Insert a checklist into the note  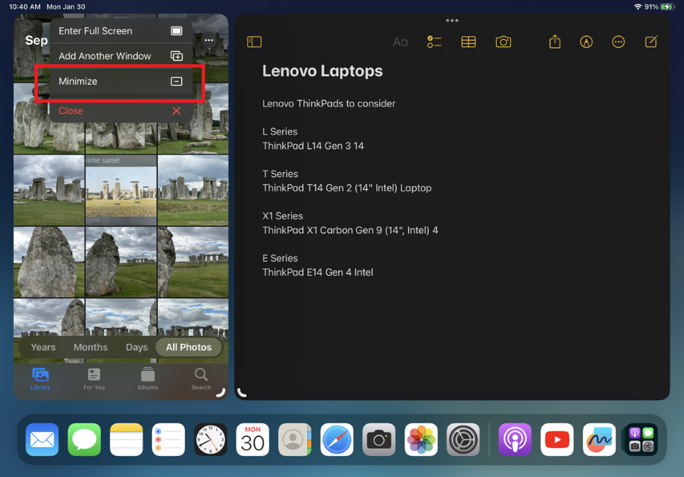435,41
